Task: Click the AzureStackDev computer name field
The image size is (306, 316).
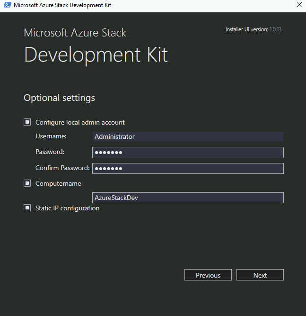Action: [188, 198]
